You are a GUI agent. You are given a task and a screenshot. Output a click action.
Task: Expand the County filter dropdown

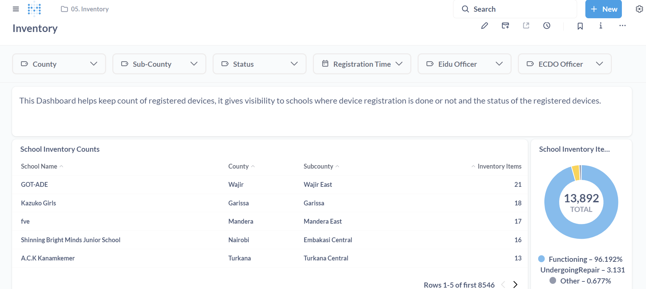(59, 64)
